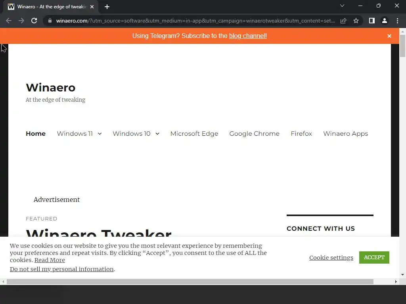Close the Winaero browser tab
The height and width of the screenshot is (304, 406).
(92, 7)
